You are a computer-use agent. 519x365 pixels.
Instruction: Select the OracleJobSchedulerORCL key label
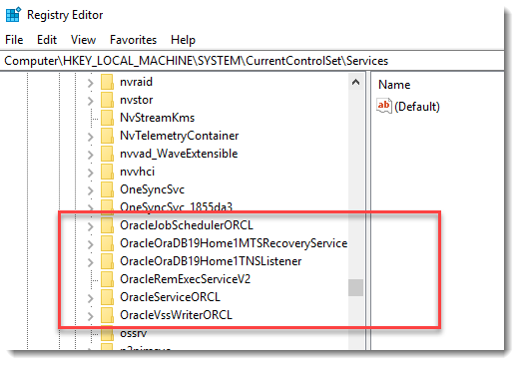[187, 225]
